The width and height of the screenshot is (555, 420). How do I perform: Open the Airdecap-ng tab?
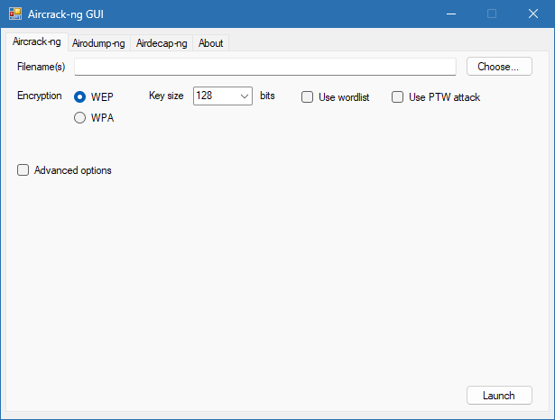[162, 43]
